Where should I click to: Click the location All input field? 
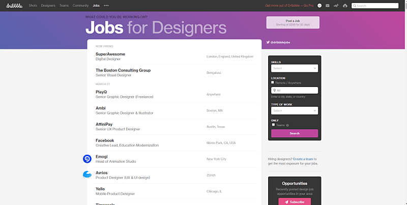click(295, 91)
